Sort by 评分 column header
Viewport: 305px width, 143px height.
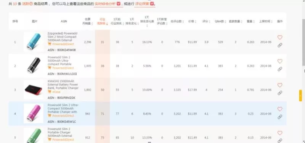coord(206,22)
